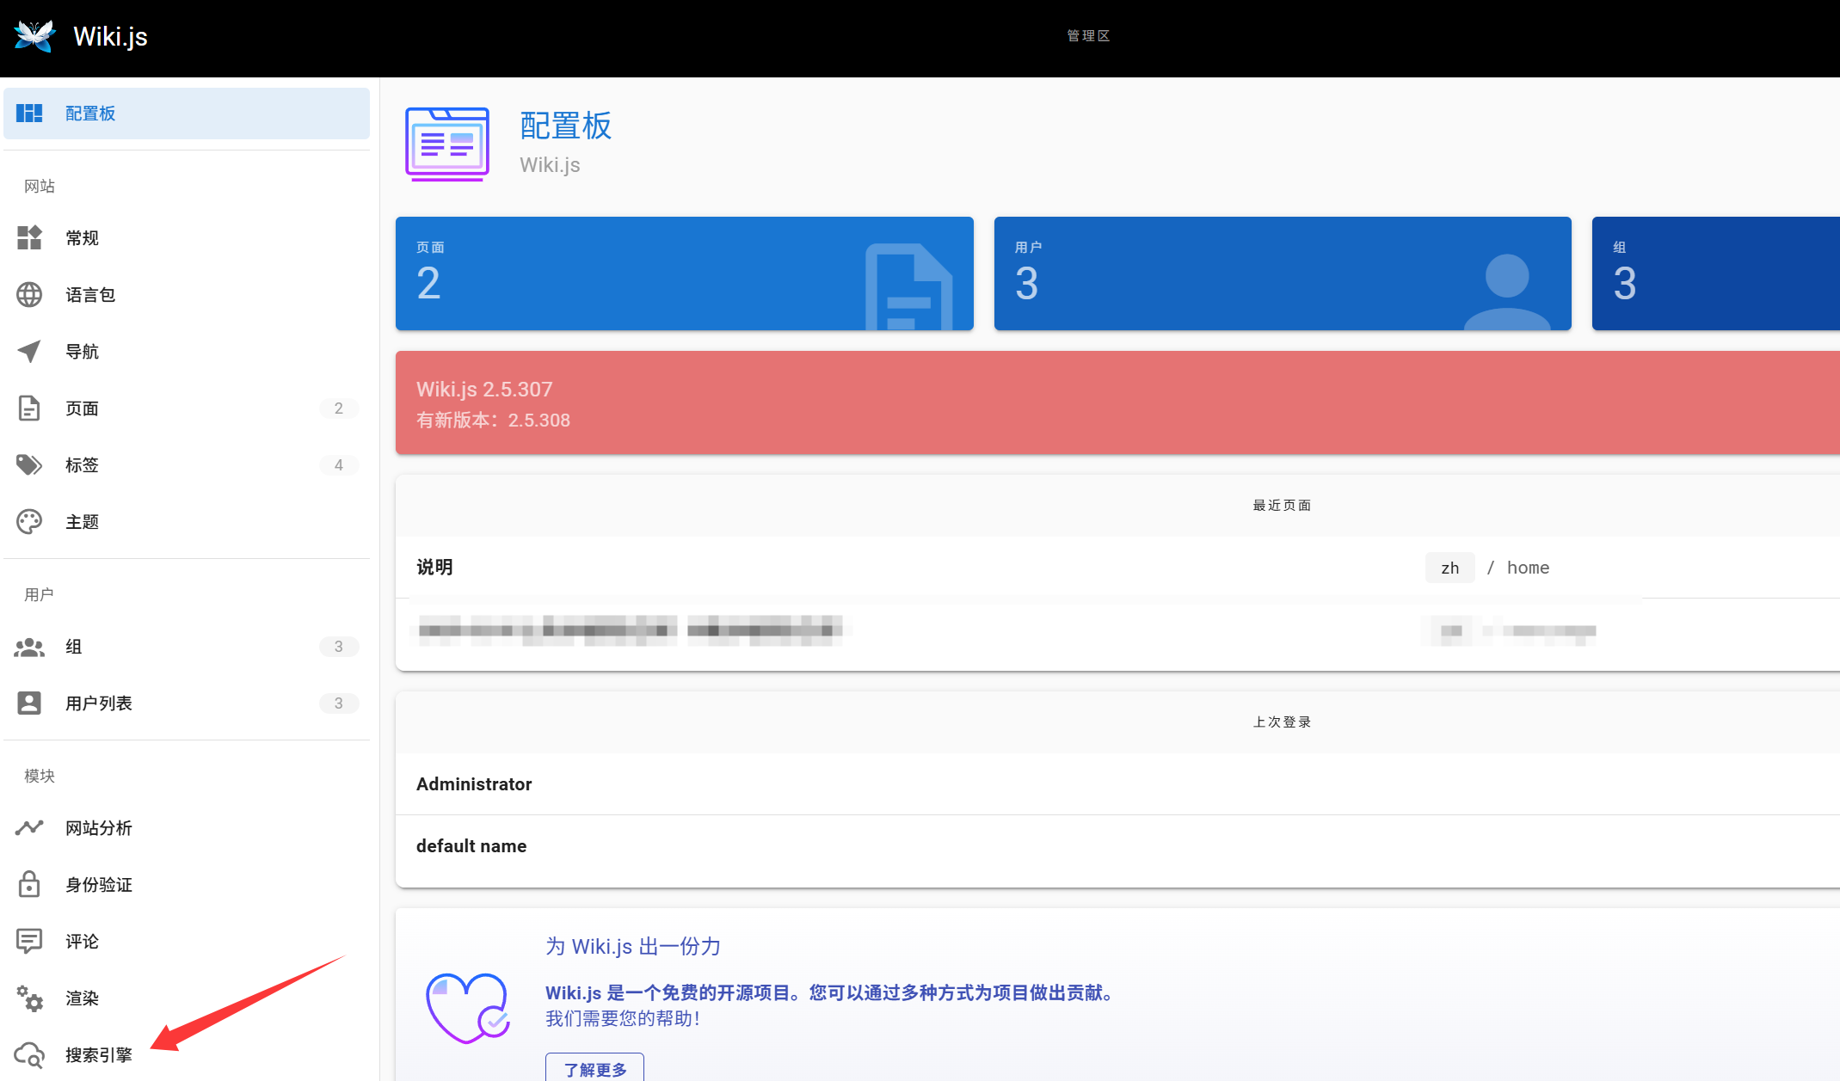Select 导航 menu entry

pos(187,352)
